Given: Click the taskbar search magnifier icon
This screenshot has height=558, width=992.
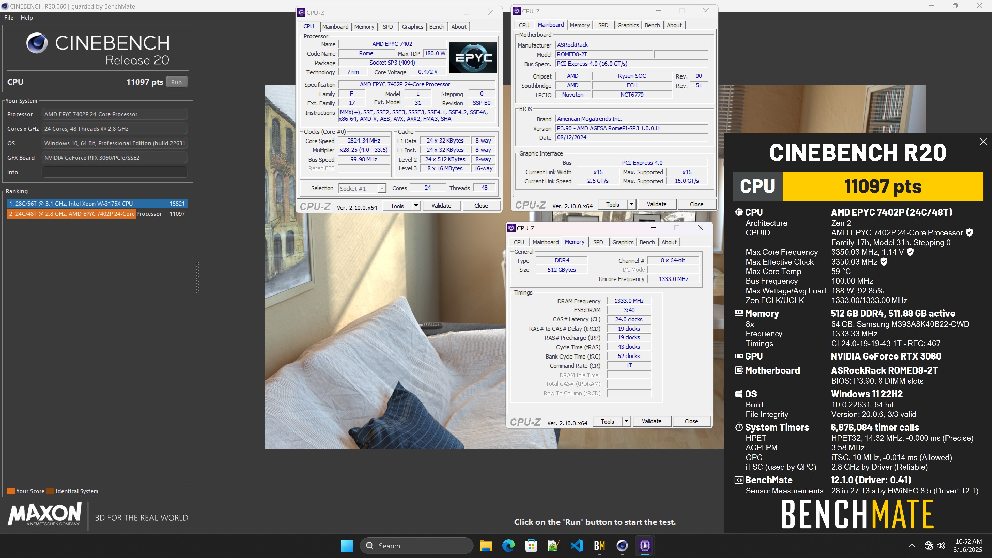Looking at the screenshot, I should tap(370, 546).
